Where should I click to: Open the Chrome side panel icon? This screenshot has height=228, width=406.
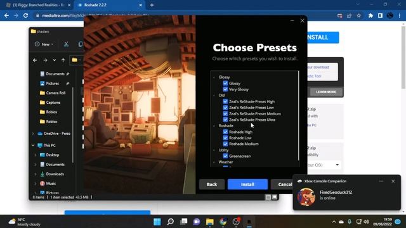coord(380,16)
